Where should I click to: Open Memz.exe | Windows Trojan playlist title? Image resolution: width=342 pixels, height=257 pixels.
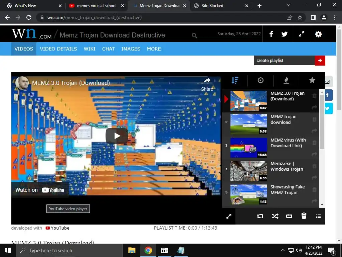287,166
